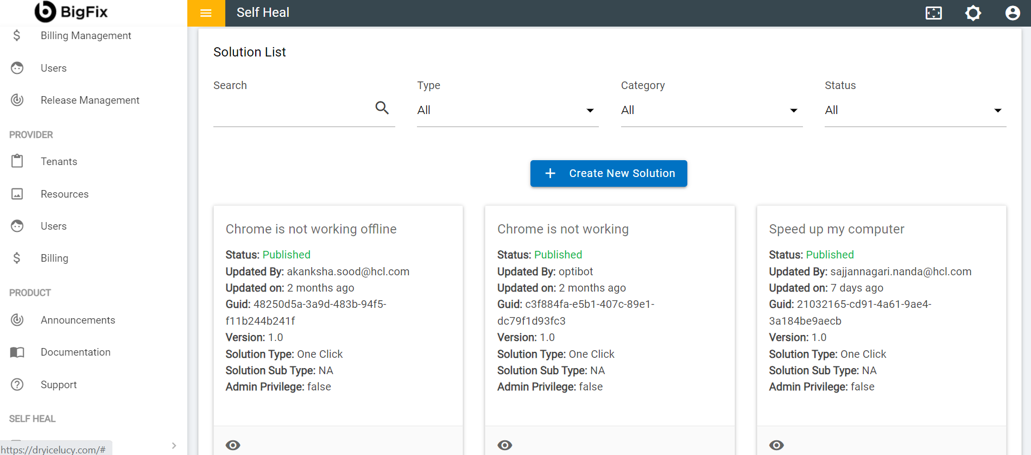Expand the Category filter dropdown
Screen dimensions: 1031x455
(x=711, y=110)
